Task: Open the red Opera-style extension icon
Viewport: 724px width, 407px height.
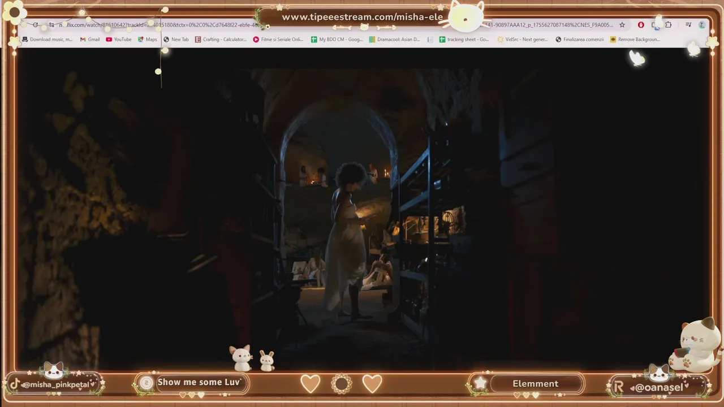Action: [641, 25]
